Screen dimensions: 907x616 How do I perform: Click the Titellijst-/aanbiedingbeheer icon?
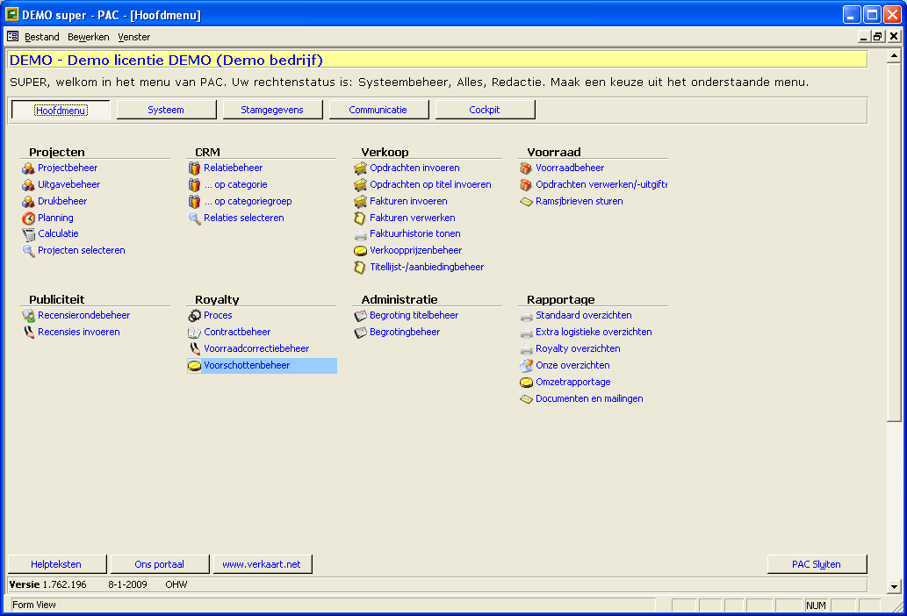point(360,268)
